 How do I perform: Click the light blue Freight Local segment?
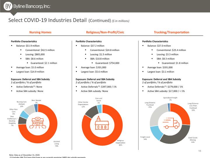coord(156,133)
